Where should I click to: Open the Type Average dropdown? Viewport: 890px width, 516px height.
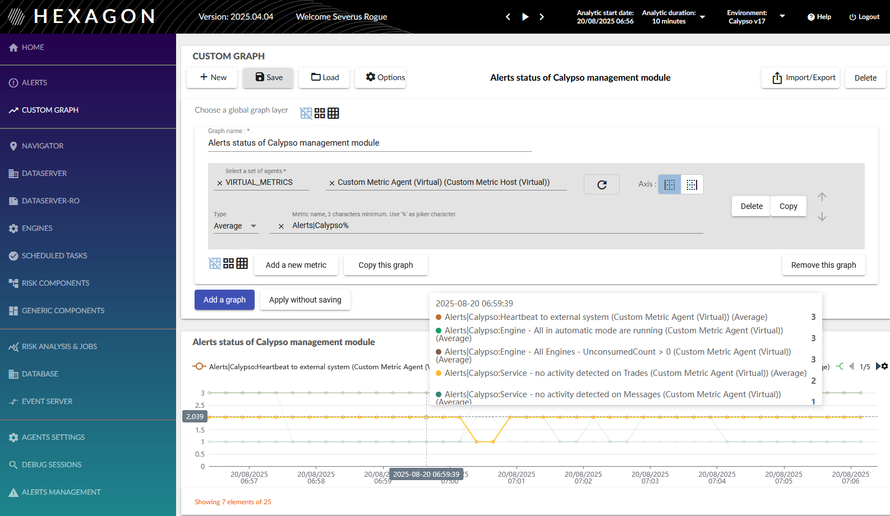(x=236, y=226)
